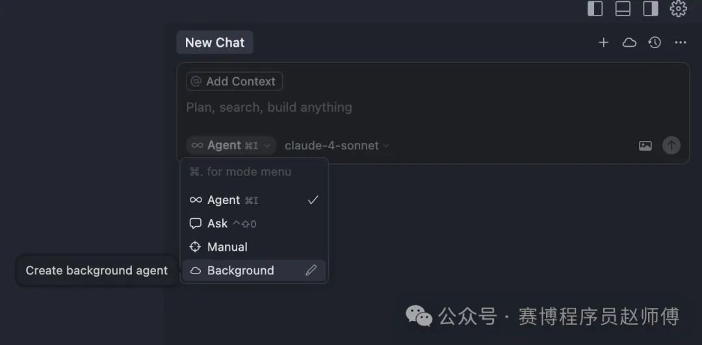
Task: Select the New Chat tab
Action: pyautogui.click(x=215, y=42)
